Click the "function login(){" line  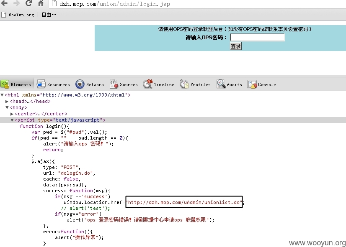[44, 126]
